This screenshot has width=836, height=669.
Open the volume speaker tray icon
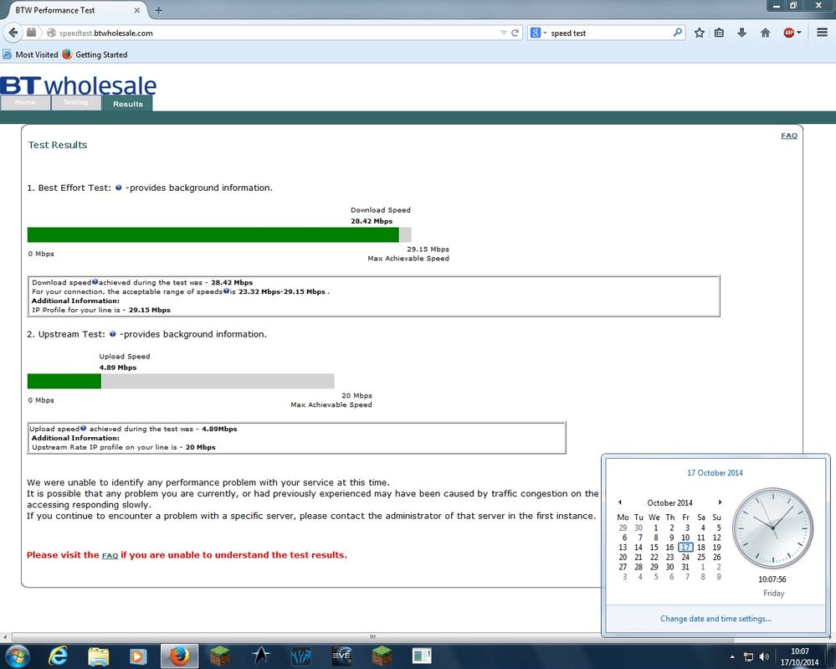click(x=763, y=656)
